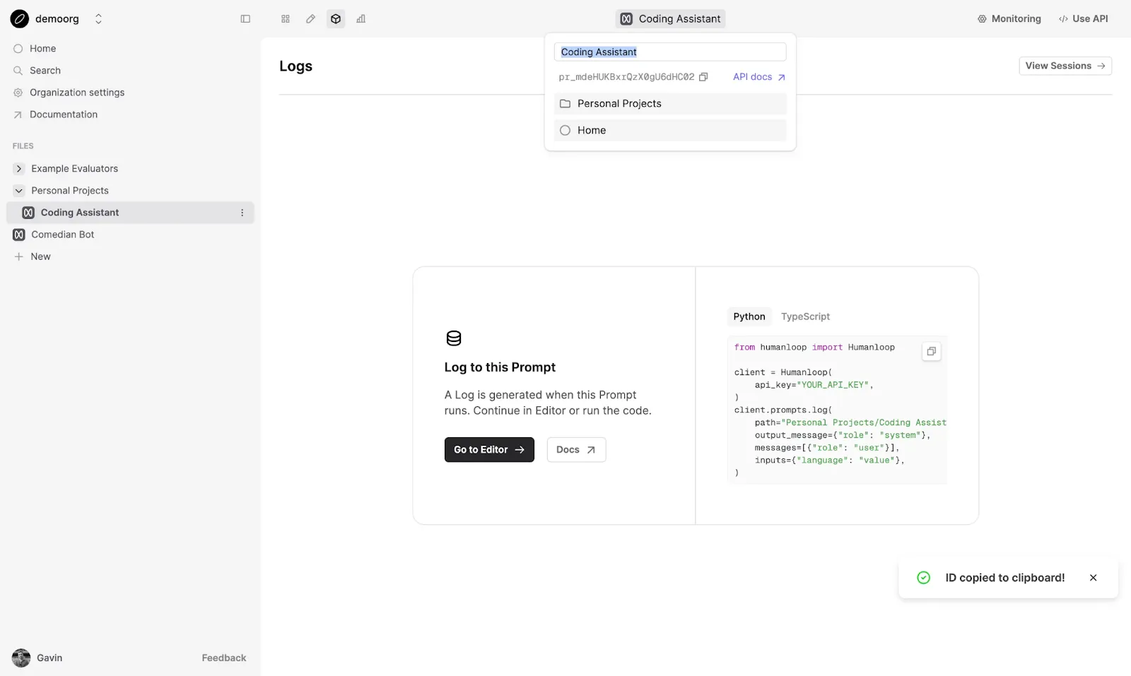Select Personal Projects in the breadcrumb popup

coord(669,104)
